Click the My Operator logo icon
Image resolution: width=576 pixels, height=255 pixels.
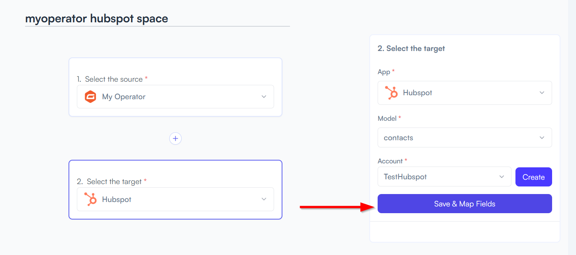click(x=91, y=97)
